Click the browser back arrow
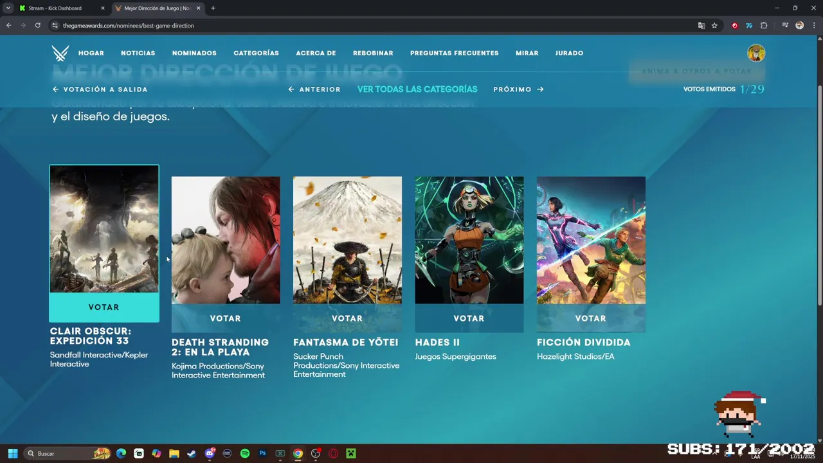The image size is (823, 463). point(9,26)
